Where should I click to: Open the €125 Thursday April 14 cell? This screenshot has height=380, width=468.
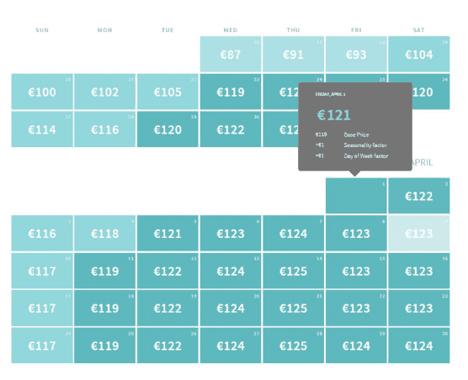tap(294, 271)
